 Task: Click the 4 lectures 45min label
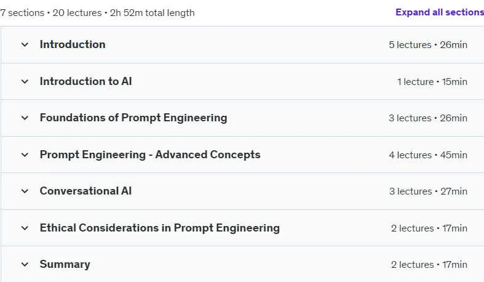click(x=428, y=155)
